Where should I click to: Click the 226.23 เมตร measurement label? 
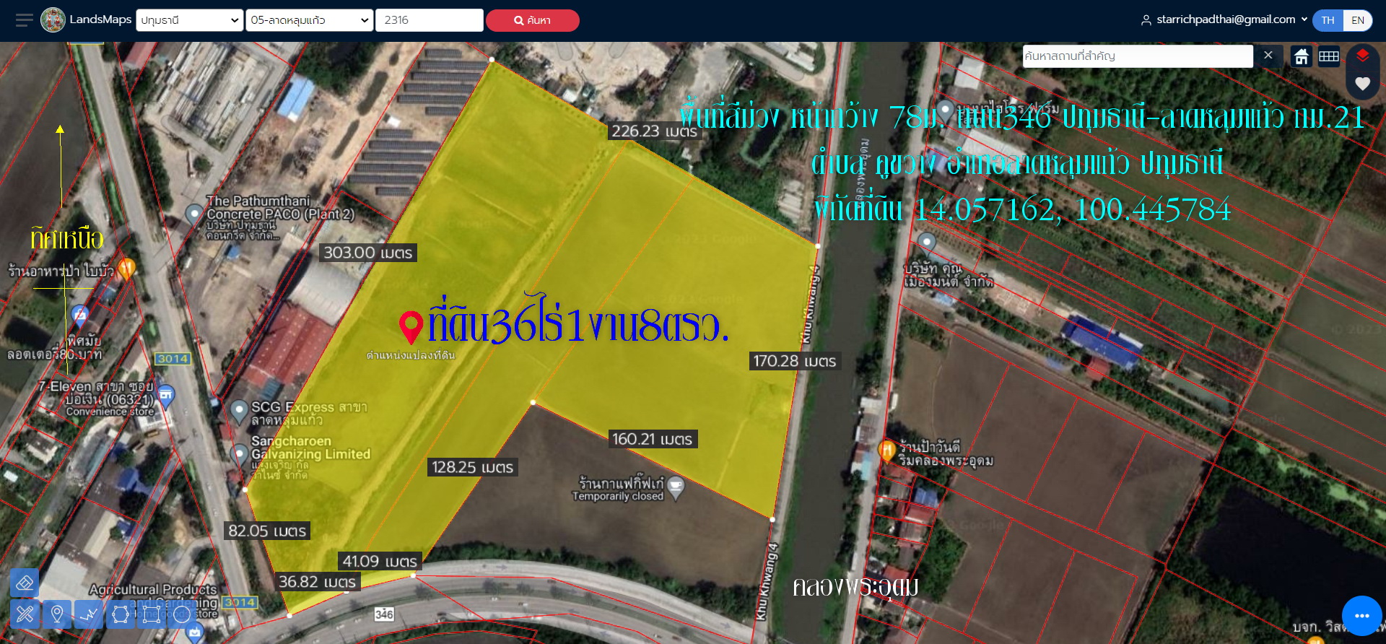[654, 131]
